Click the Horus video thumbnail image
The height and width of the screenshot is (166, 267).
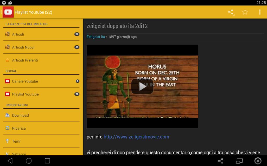[142, 87]
